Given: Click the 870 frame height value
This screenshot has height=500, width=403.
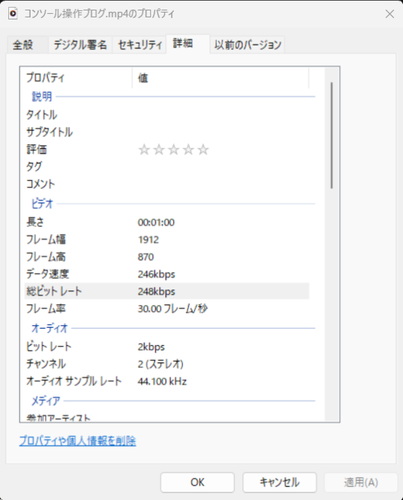Looking at the screenshot, I should (x=146, y=257).
